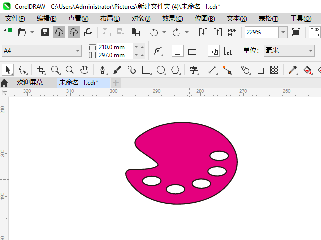Viewport: 321px width, 240px height.
Task: Click the cloud upload icon
Action: click(x=74, y=32)
